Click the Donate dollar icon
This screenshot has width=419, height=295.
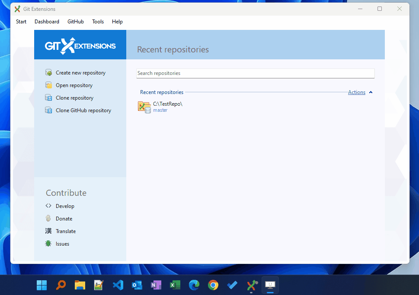48,218
